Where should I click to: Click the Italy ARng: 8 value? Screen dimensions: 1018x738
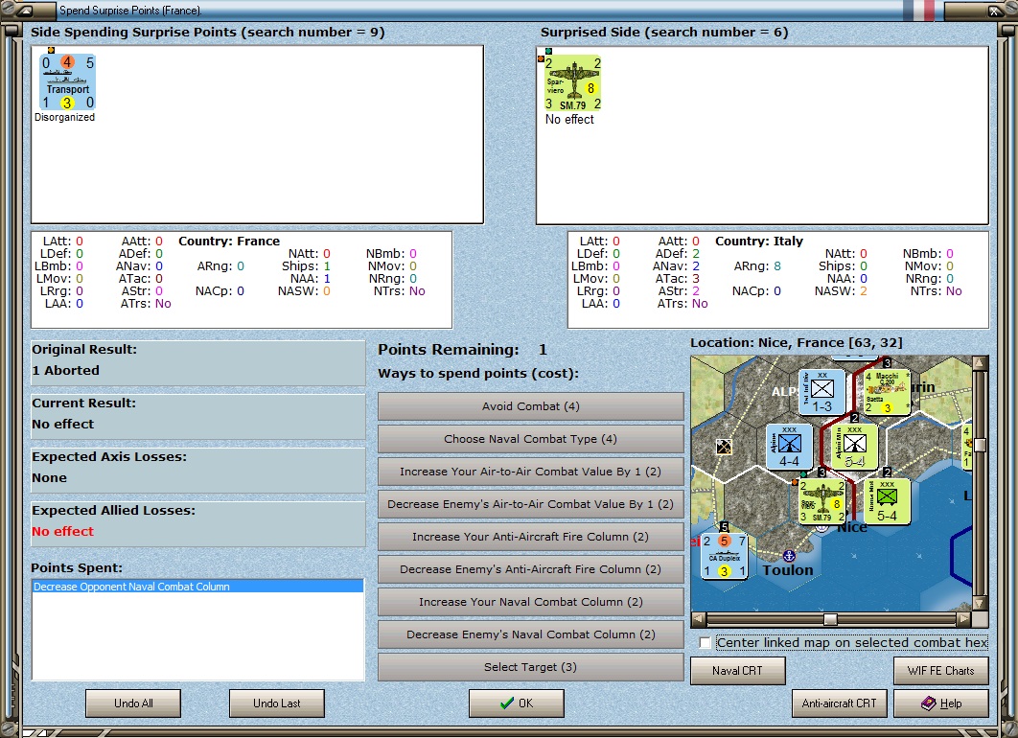pos(777,266)
